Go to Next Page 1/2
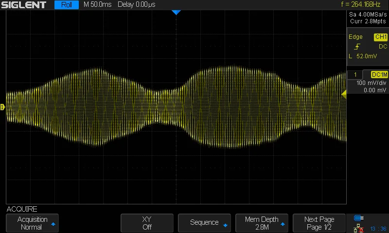 click(x=319, y=223)
